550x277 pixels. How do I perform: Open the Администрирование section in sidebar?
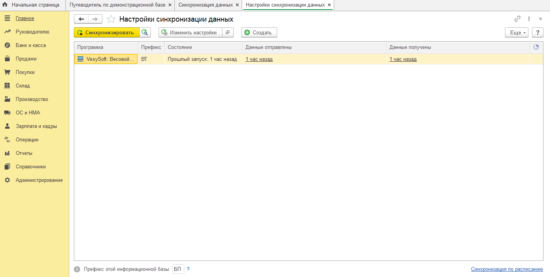pyautogui.click(x=39, y=180)
